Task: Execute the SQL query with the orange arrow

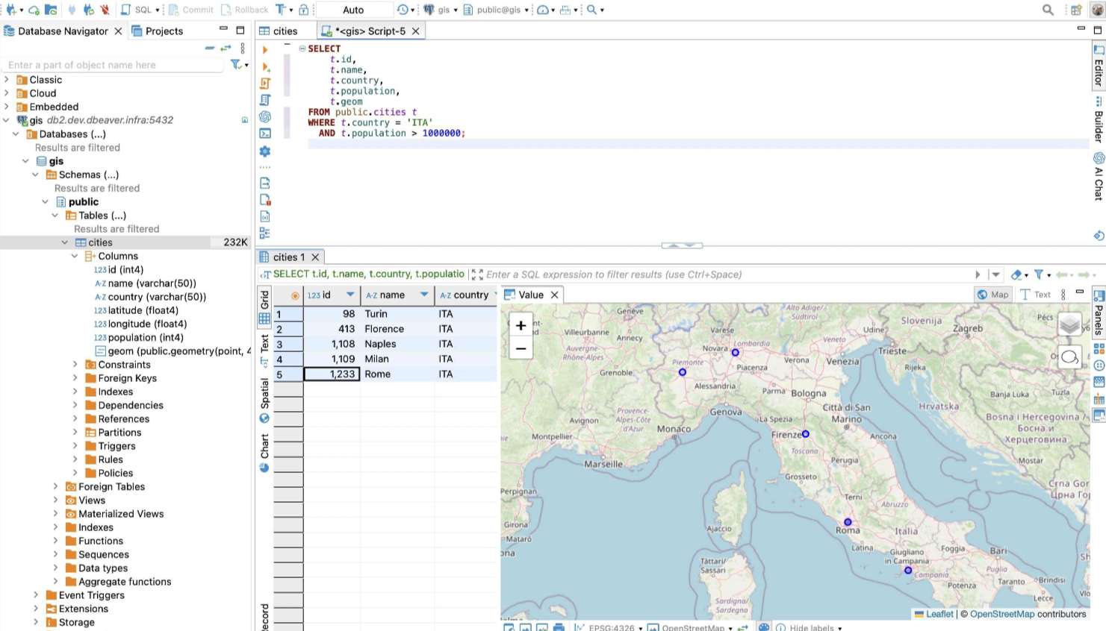Action: click(264, 50)
